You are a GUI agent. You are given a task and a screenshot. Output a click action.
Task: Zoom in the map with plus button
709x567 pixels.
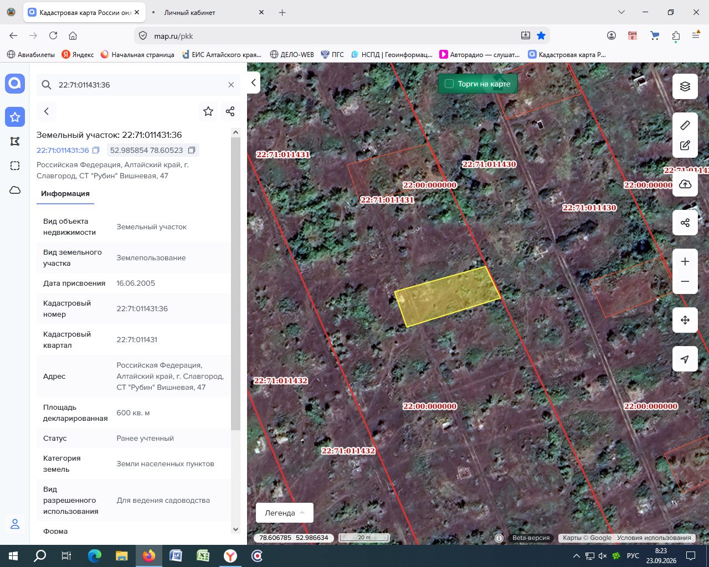pyautogui.click(x=685, y=261)
